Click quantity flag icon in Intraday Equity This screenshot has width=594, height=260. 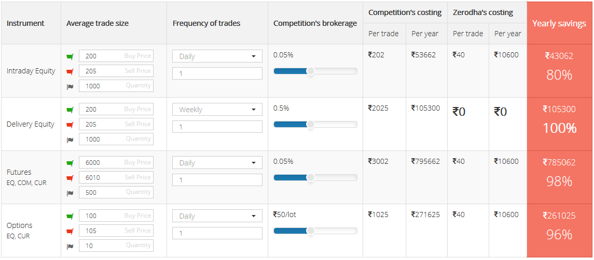pyautogui.click(x=70, y=86)
